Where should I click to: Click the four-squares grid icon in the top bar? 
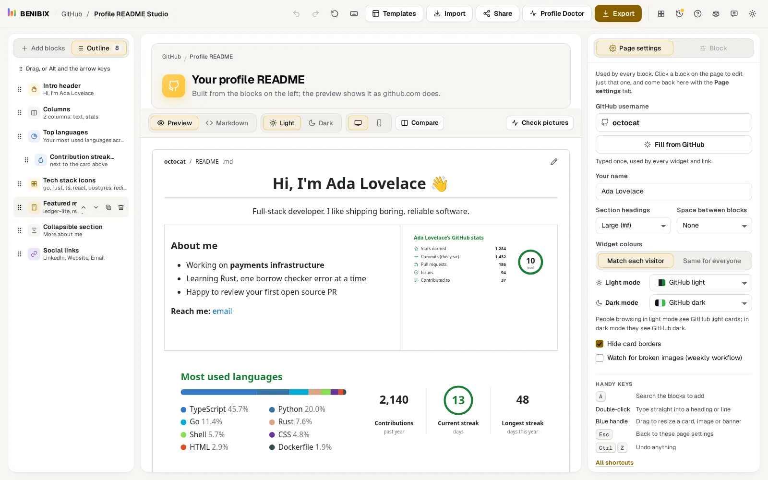(x=661, y=14)
